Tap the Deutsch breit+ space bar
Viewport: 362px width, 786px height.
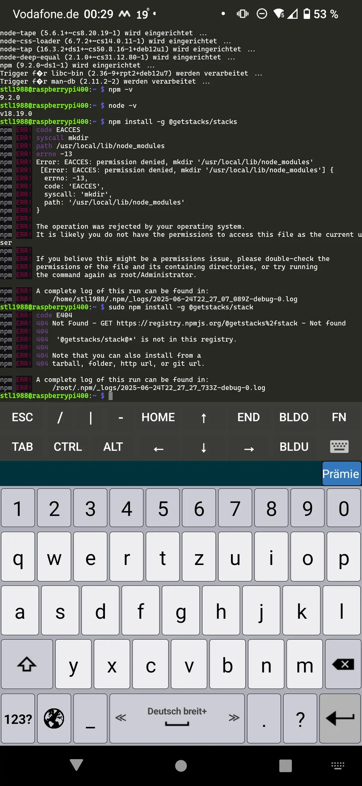pos(177,718)
